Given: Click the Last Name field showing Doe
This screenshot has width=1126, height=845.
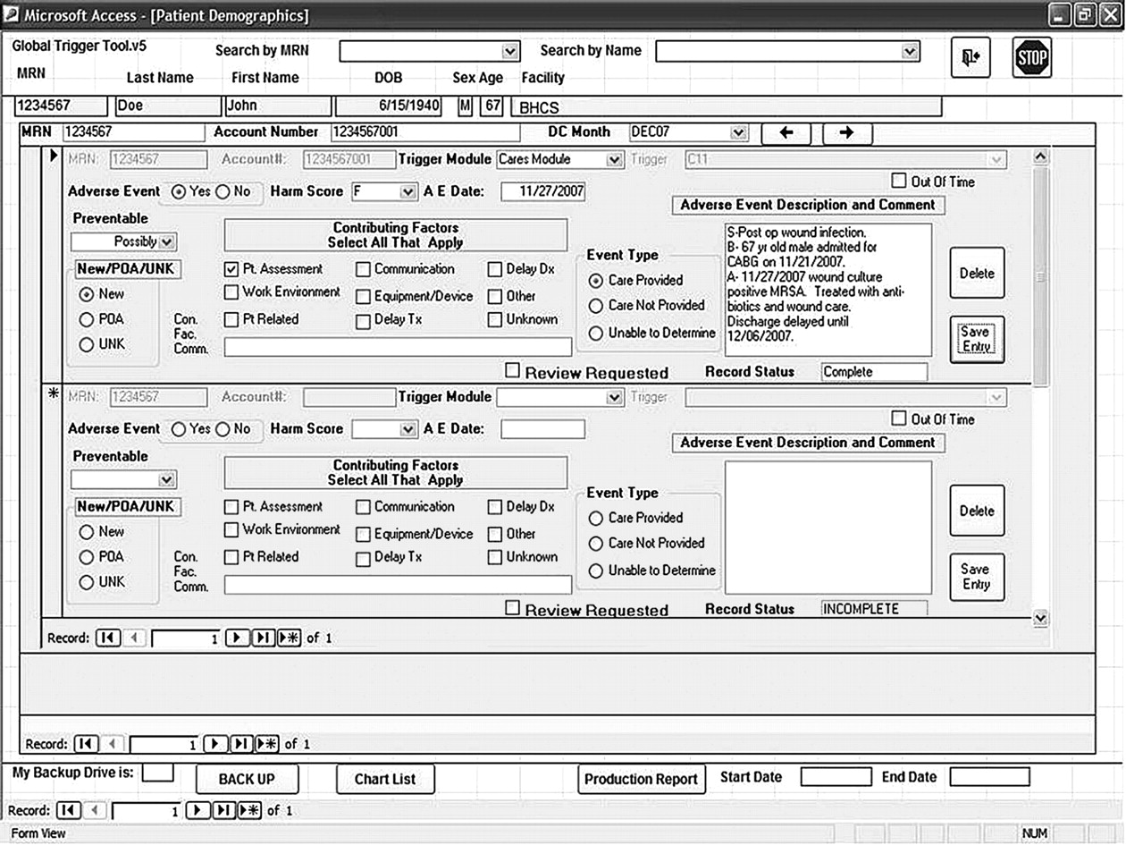Looking at the screenshot, I should click(168, 106).
